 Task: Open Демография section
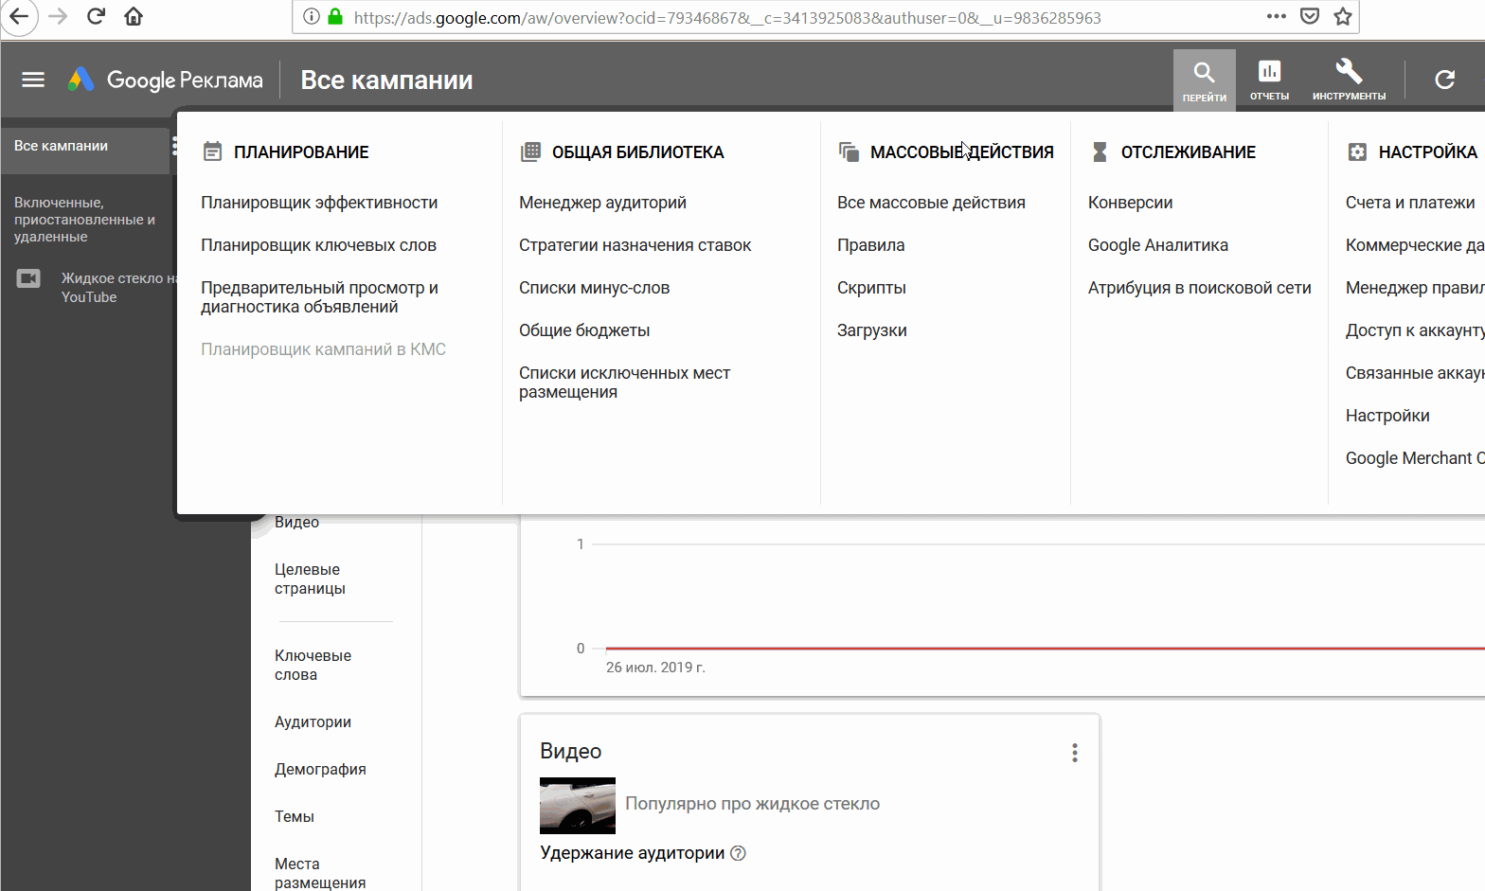(320, 769)
